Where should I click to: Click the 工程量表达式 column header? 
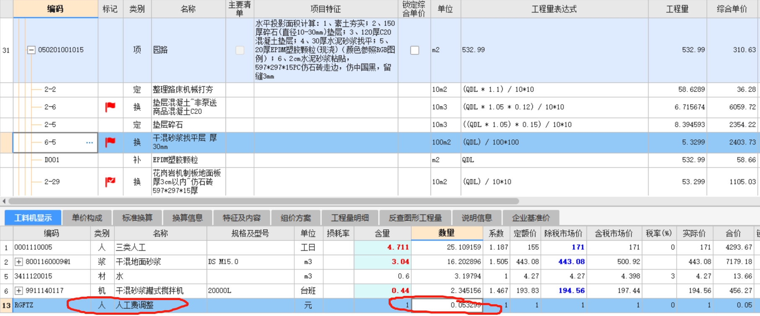coord(554,9)
